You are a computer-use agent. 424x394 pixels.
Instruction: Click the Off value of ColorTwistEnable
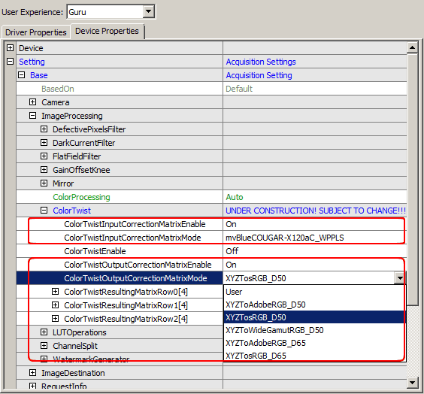pos(232,251)
